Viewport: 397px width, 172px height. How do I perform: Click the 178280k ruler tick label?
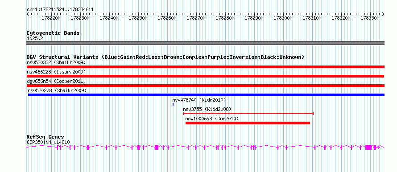click(x=225, y=18)
